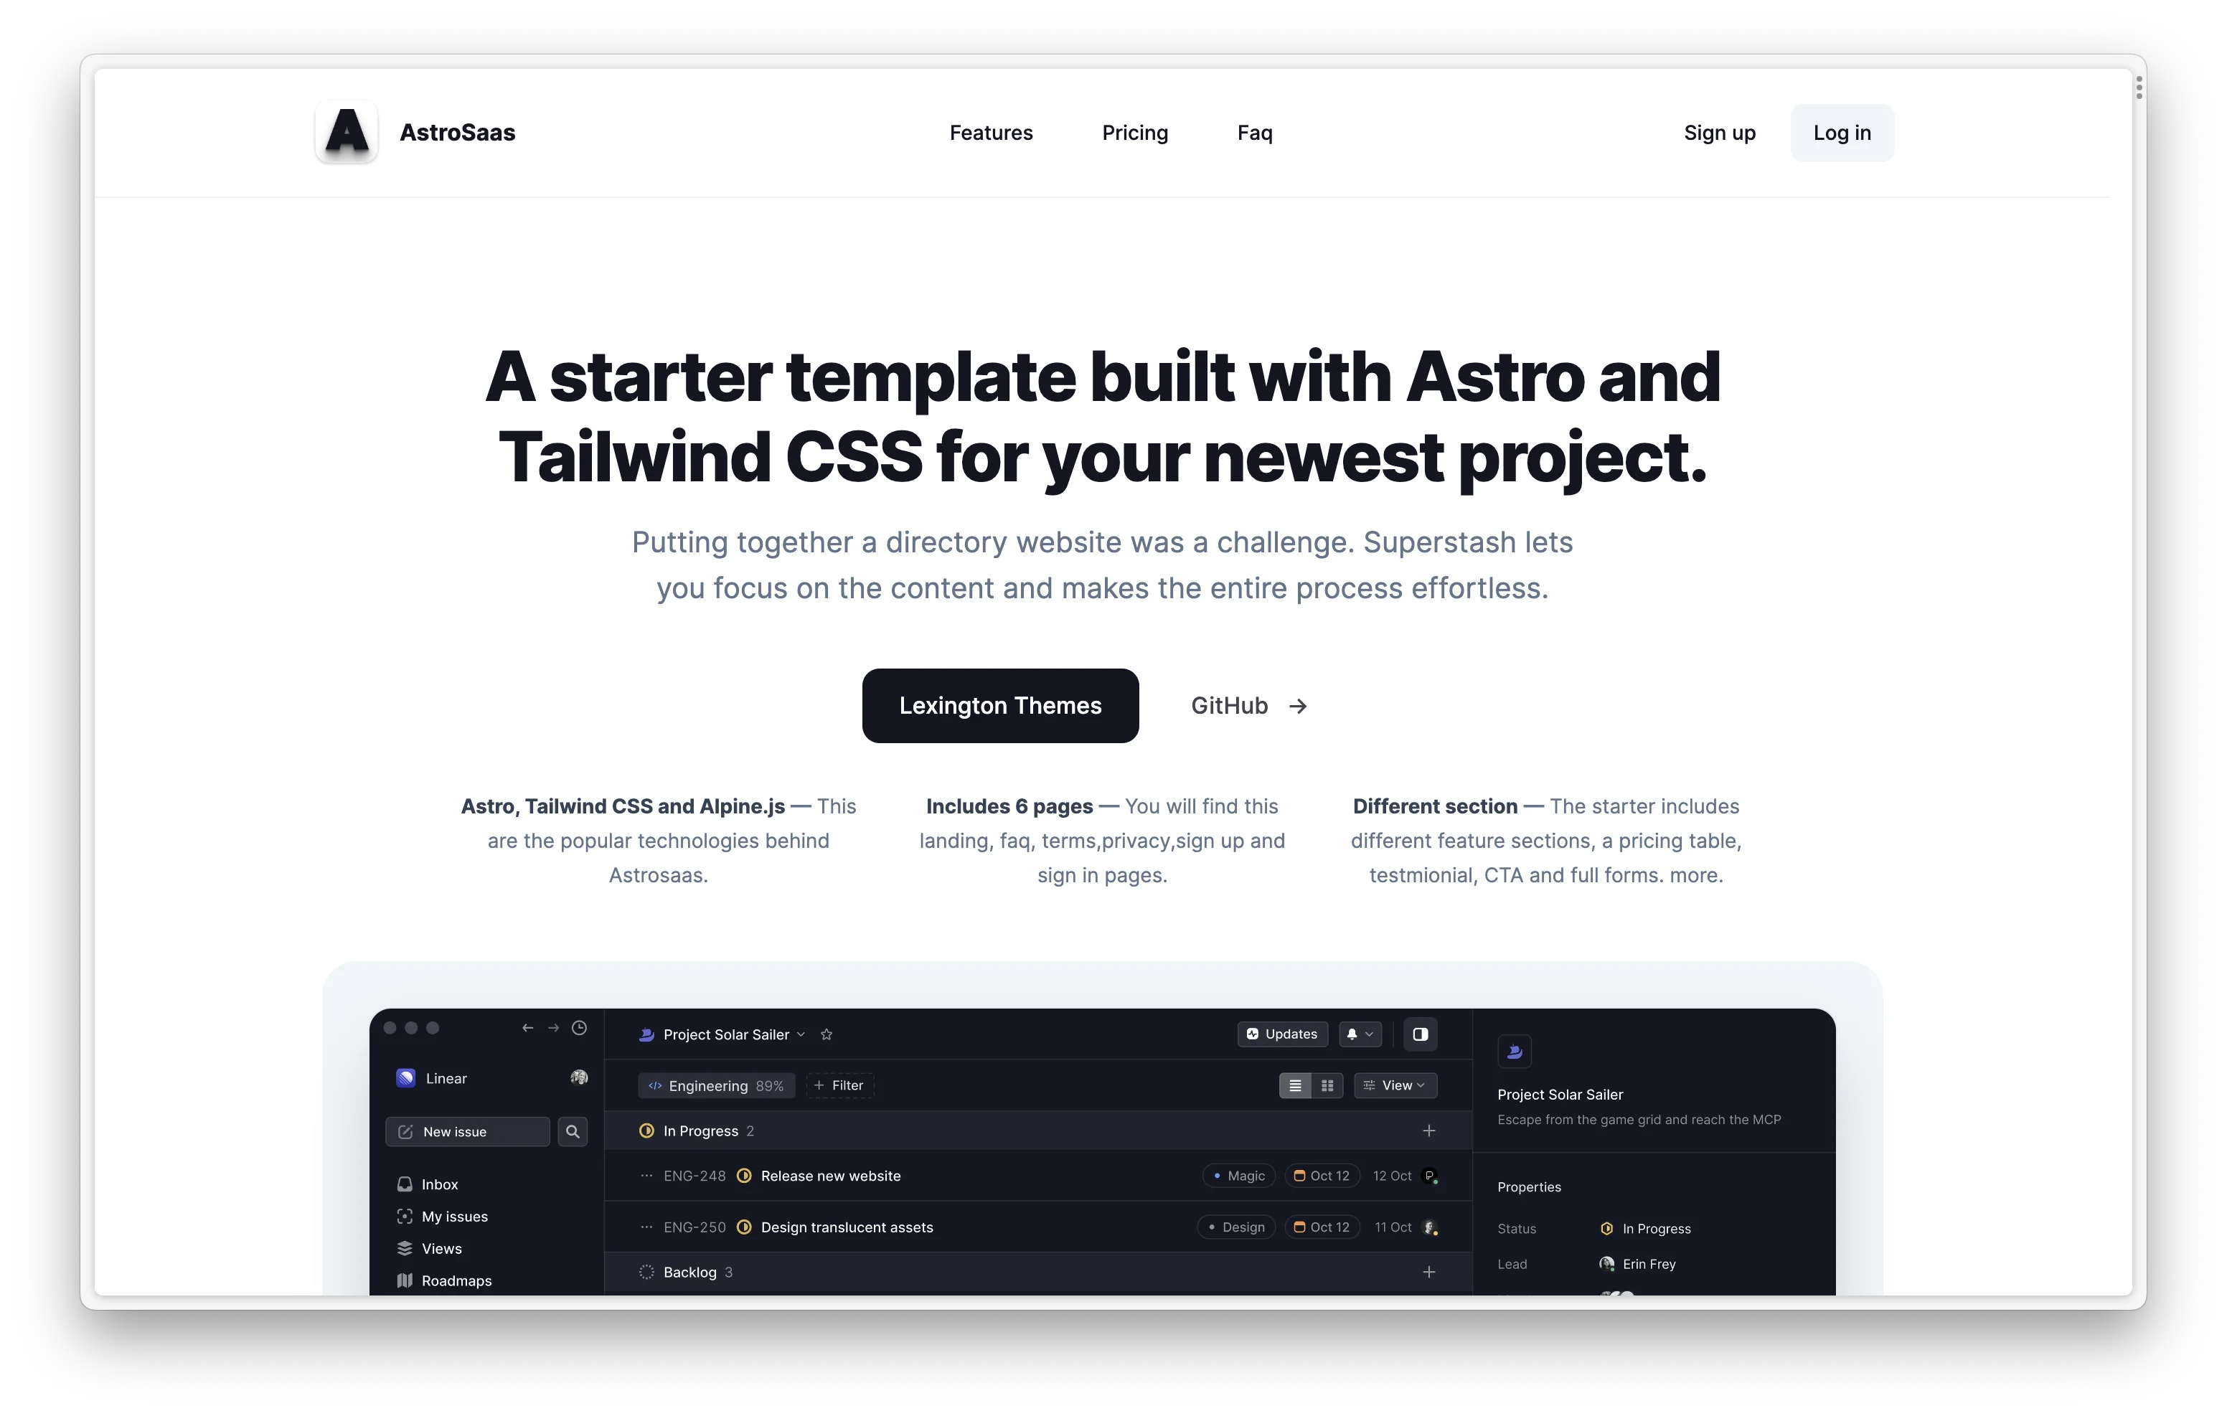The height and width of the screenshot is (1416, 2227).
Task: Click the notification bell icon
Action: coord(1352,1033)
